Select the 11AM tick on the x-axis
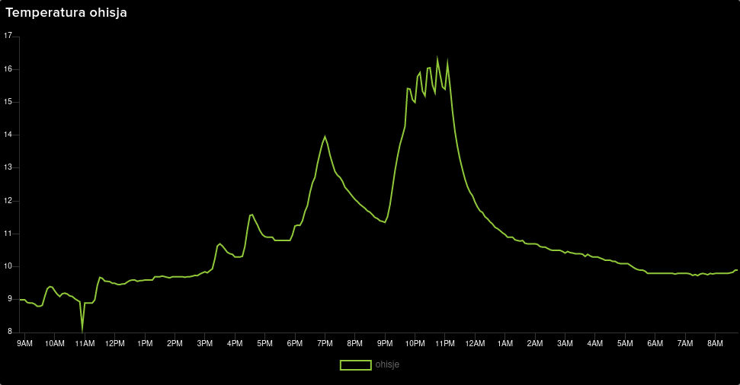This screenshot has width=740, height=385. coord(85,344)
